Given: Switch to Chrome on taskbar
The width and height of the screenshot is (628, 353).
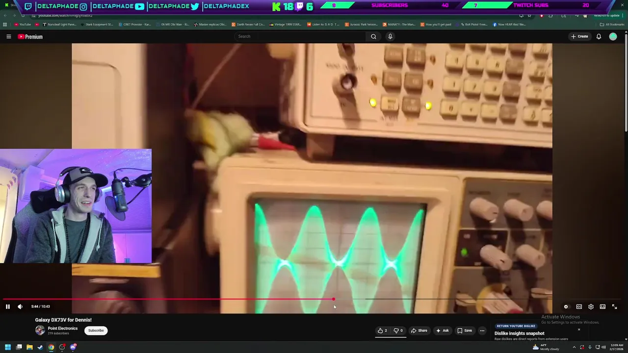Looking at the screenshot, I should (x=51, y=348).
